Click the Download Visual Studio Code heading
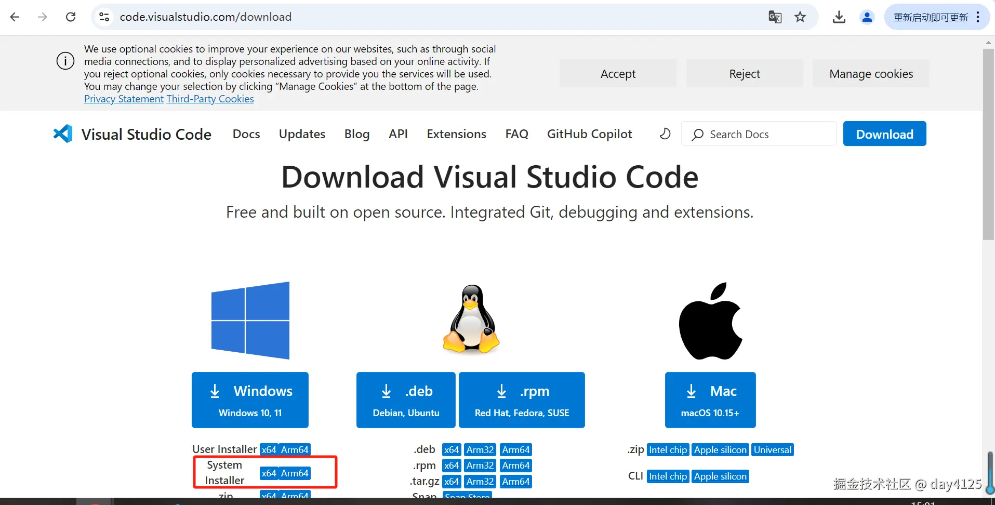The image size is (995, 505). (x=489, y=177)
